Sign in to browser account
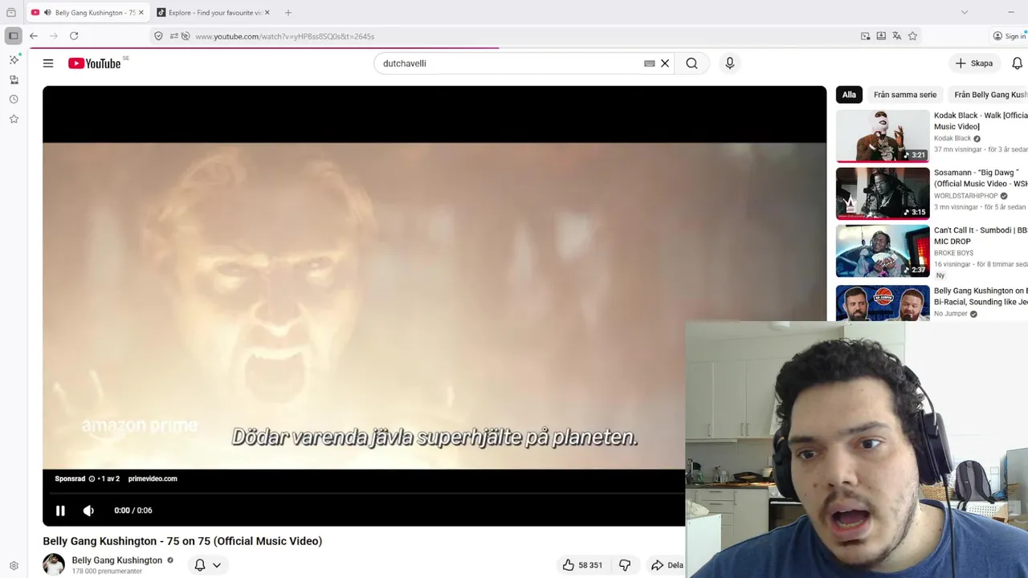 [x=1009, y=36]
